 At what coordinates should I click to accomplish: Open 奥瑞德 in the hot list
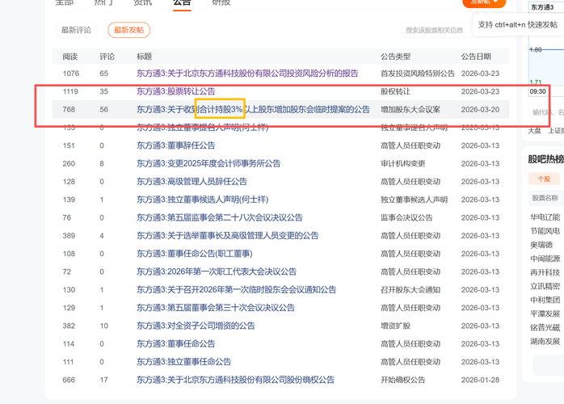point(541,245)
